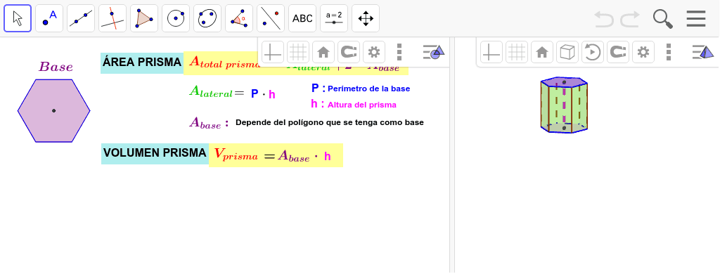Open the search magnifier
The height and width of the screenshot is (274, 720).
(x=662, y=19)
